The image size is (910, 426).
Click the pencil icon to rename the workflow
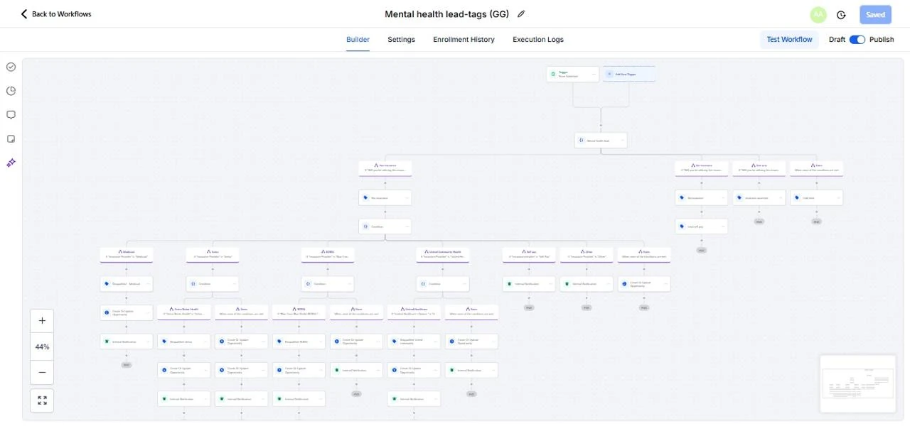[x=521, y=14]
